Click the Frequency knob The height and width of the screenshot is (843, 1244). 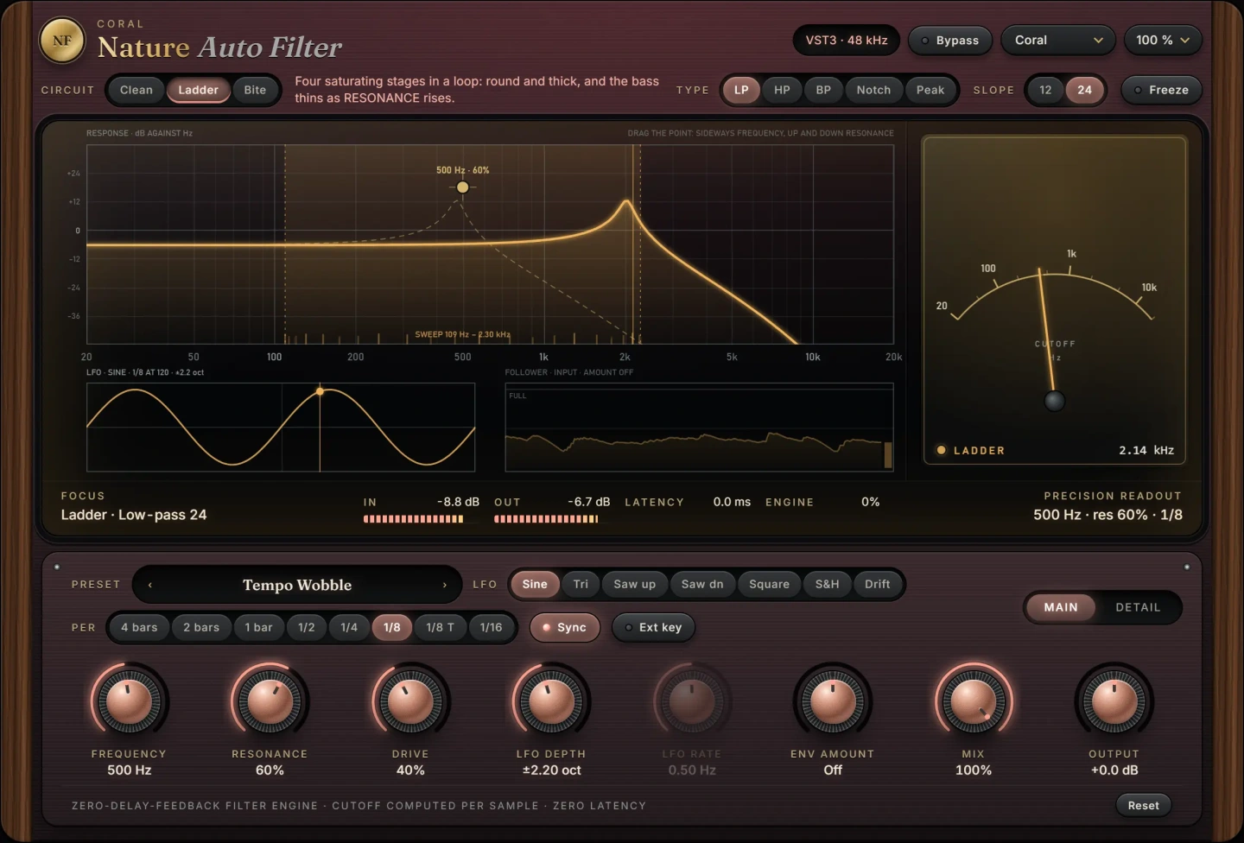point(129,700)
